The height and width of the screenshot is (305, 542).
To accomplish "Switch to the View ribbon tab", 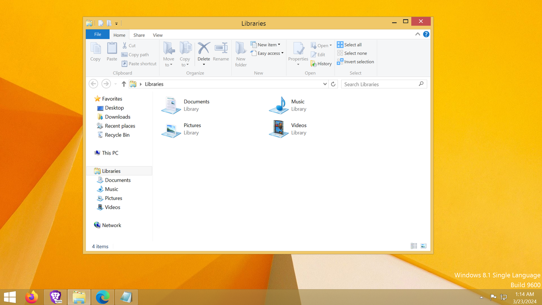I will click(158, 35).
